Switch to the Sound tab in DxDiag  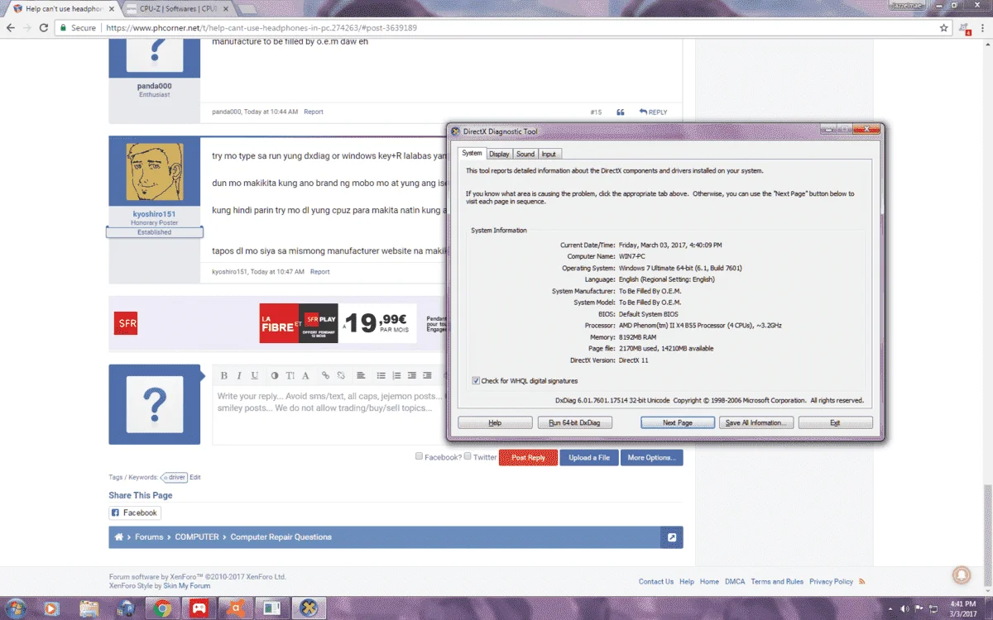525,154
